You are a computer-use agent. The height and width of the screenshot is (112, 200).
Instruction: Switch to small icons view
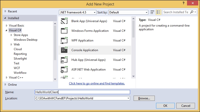pyautogui.click(x=152, y=12)
